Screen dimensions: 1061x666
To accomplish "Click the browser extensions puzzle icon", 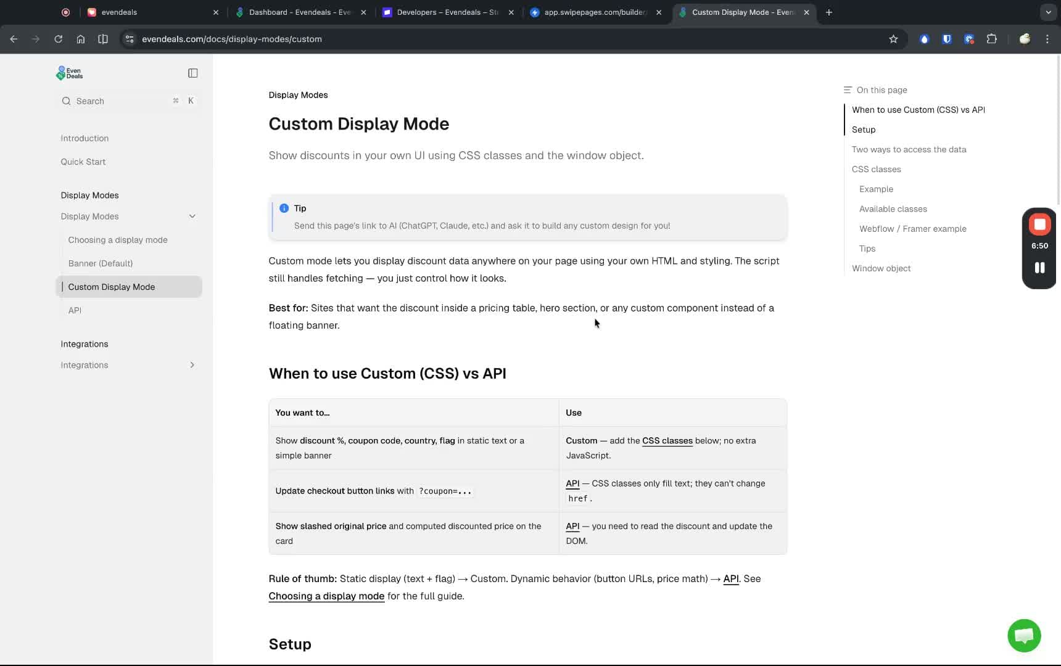I will [x=991, y=39].
